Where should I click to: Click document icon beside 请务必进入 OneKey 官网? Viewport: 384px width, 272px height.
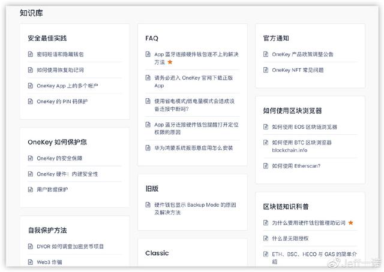tap(148, 78)
